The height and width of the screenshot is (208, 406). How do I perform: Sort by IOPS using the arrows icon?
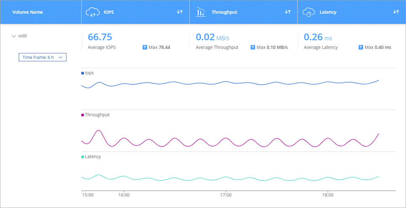pos(180,12)
